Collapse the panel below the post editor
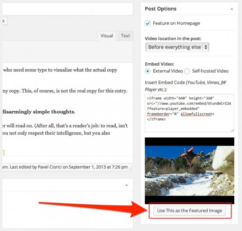 coord(126,185)
